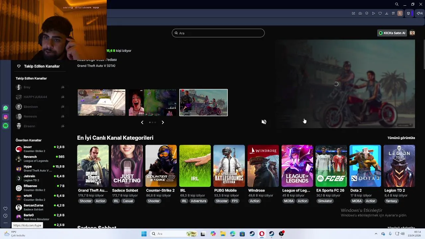
Task: Open the League of Legends category card
Action: pos(297,166)
